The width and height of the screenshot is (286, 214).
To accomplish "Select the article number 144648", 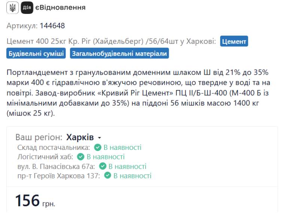I will pyautogui.click(x=52, y=26).
